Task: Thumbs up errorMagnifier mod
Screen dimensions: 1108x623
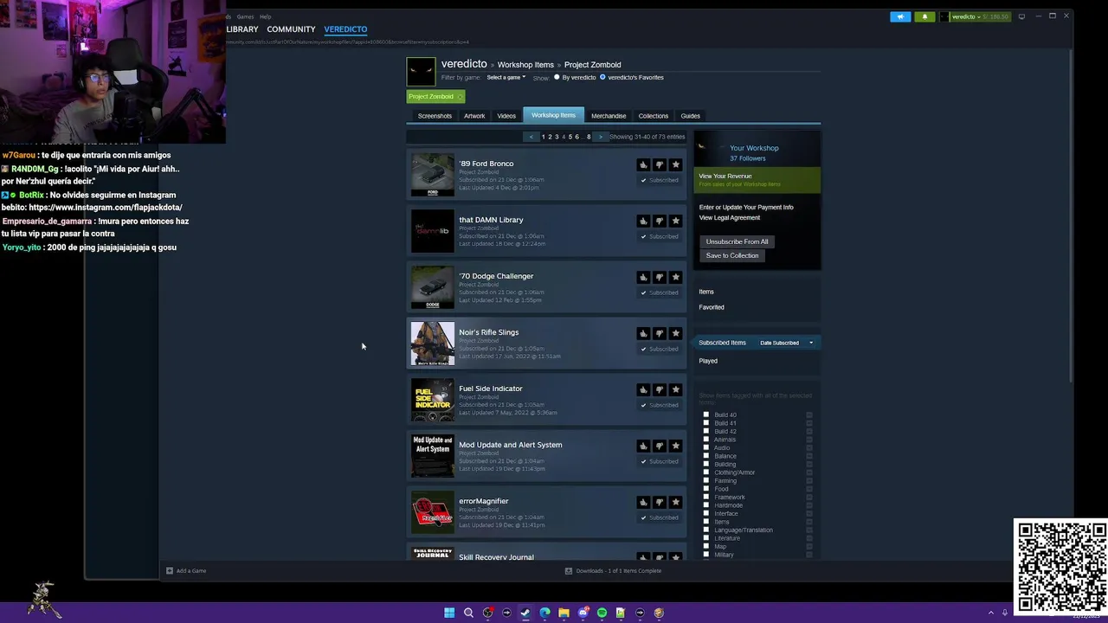Action: pyautogui.click(x=643, y=502)
